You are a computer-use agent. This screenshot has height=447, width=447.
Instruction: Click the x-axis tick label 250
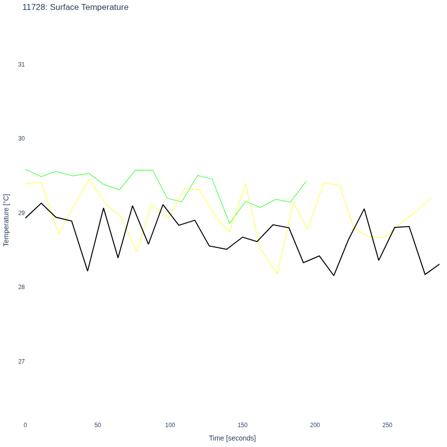387,425
